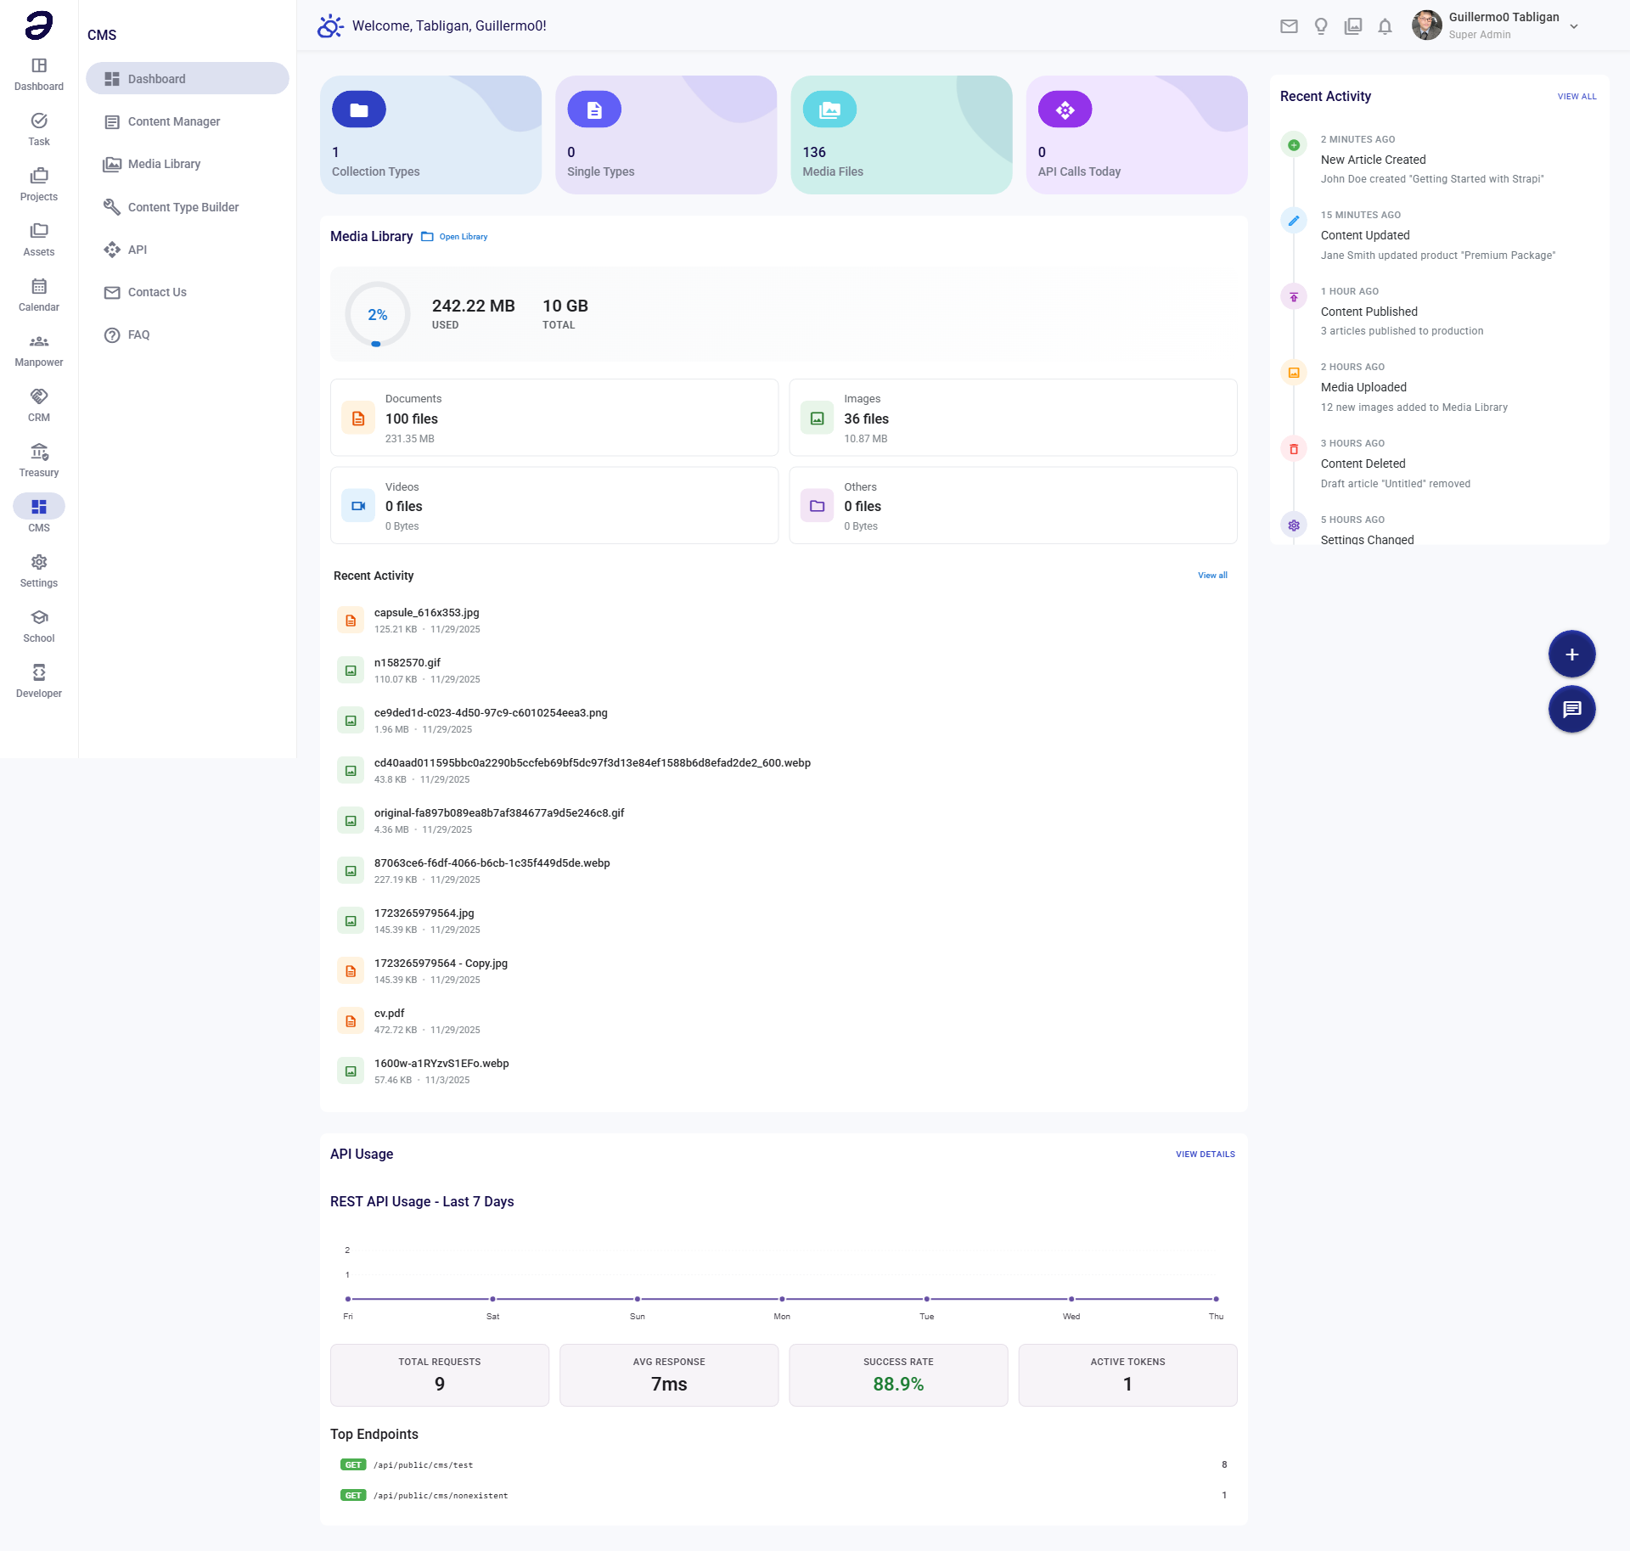Screen dimensions: 1630x1551
Task: Open the Calendar icon in the sidebar
Action: point(39,286)
